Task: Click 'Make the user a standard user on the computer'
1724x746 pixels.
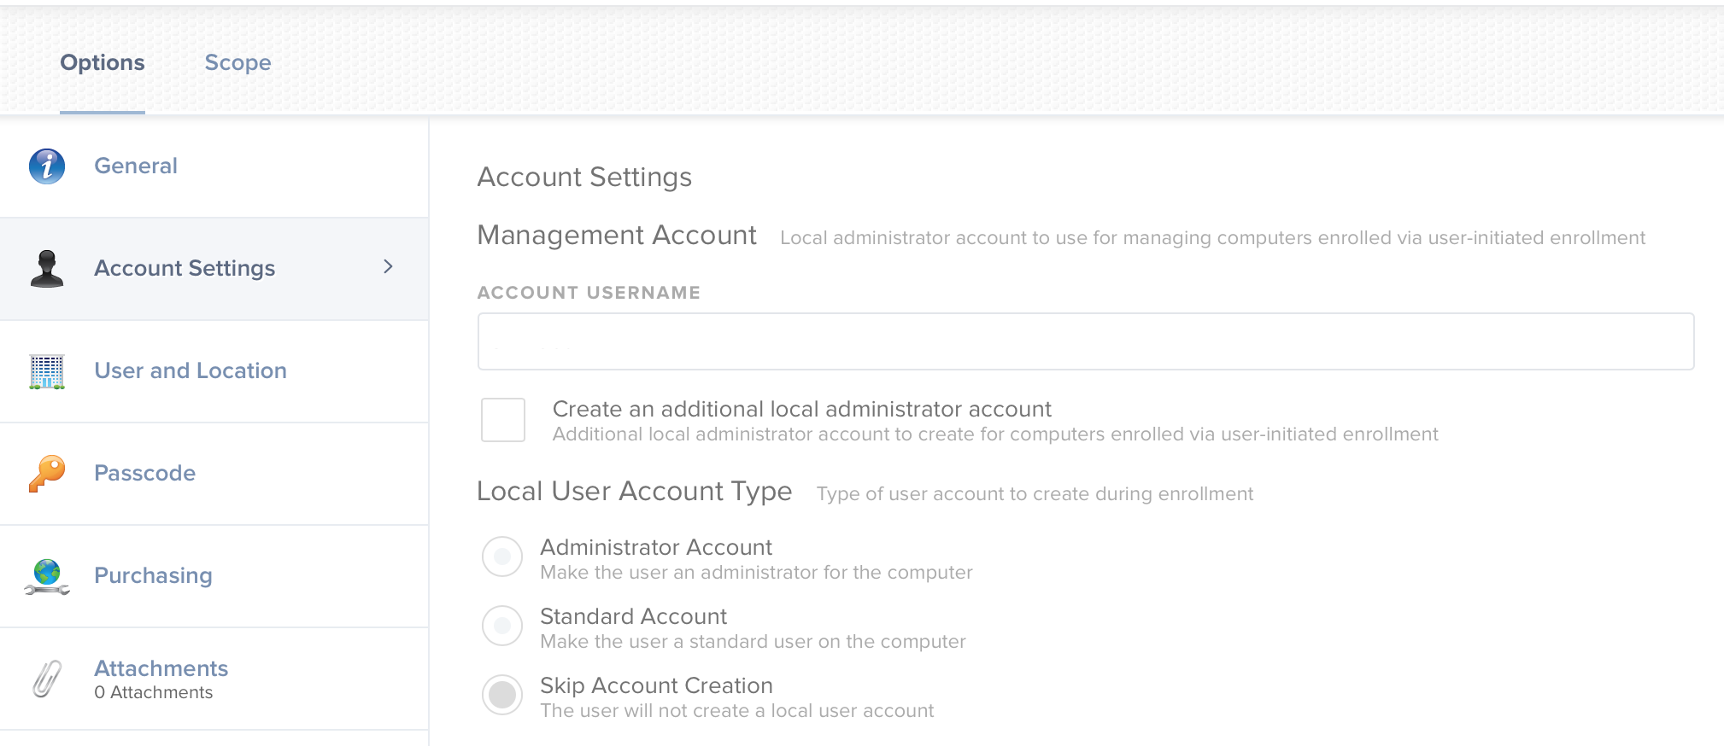Action: 753,642
